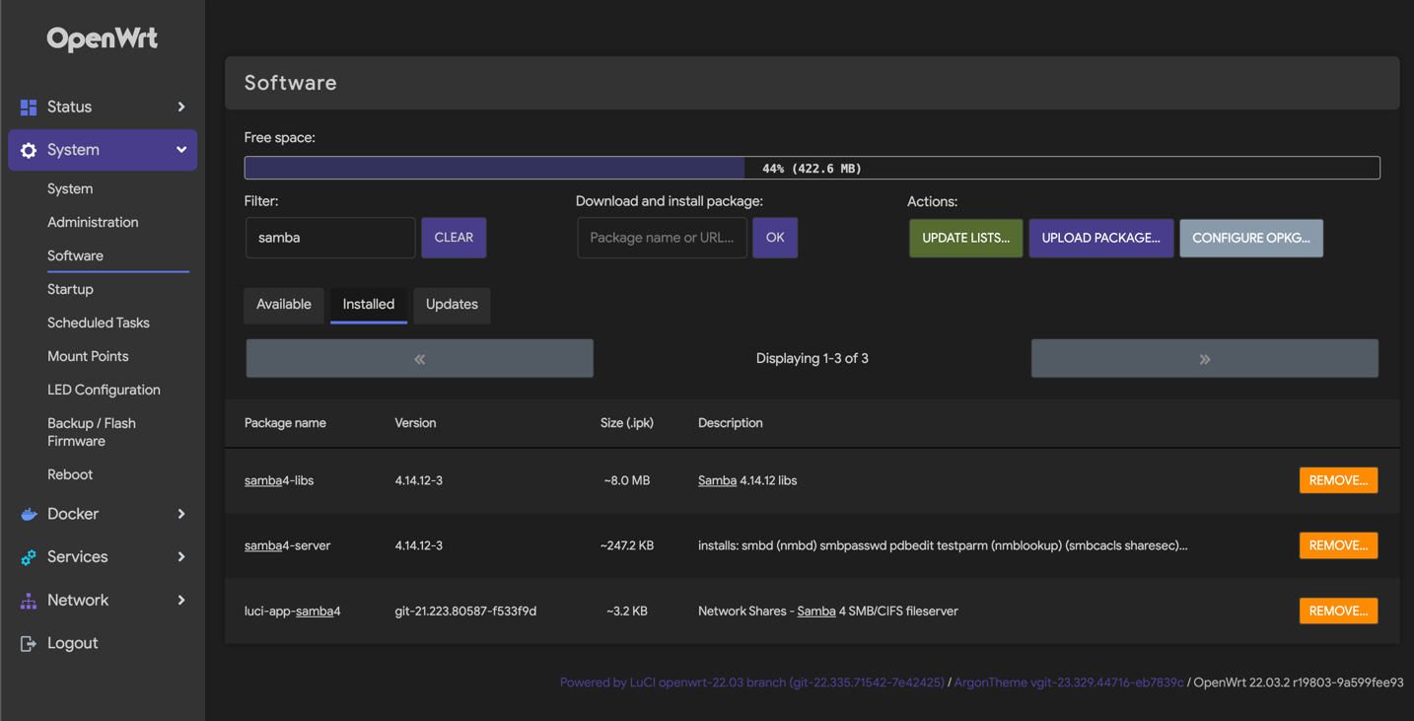
Task: Click the Size (.ipk) column header
Action: pos(627,423)
